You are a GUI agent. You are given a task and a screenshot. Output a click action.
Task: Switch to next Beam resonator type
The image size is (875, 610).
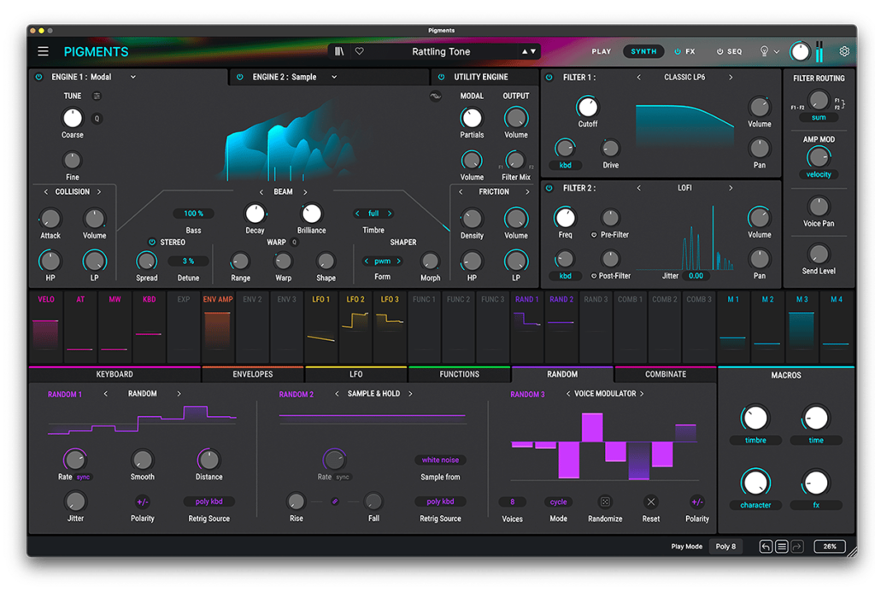pyautogui.click(x=305, y=192)
